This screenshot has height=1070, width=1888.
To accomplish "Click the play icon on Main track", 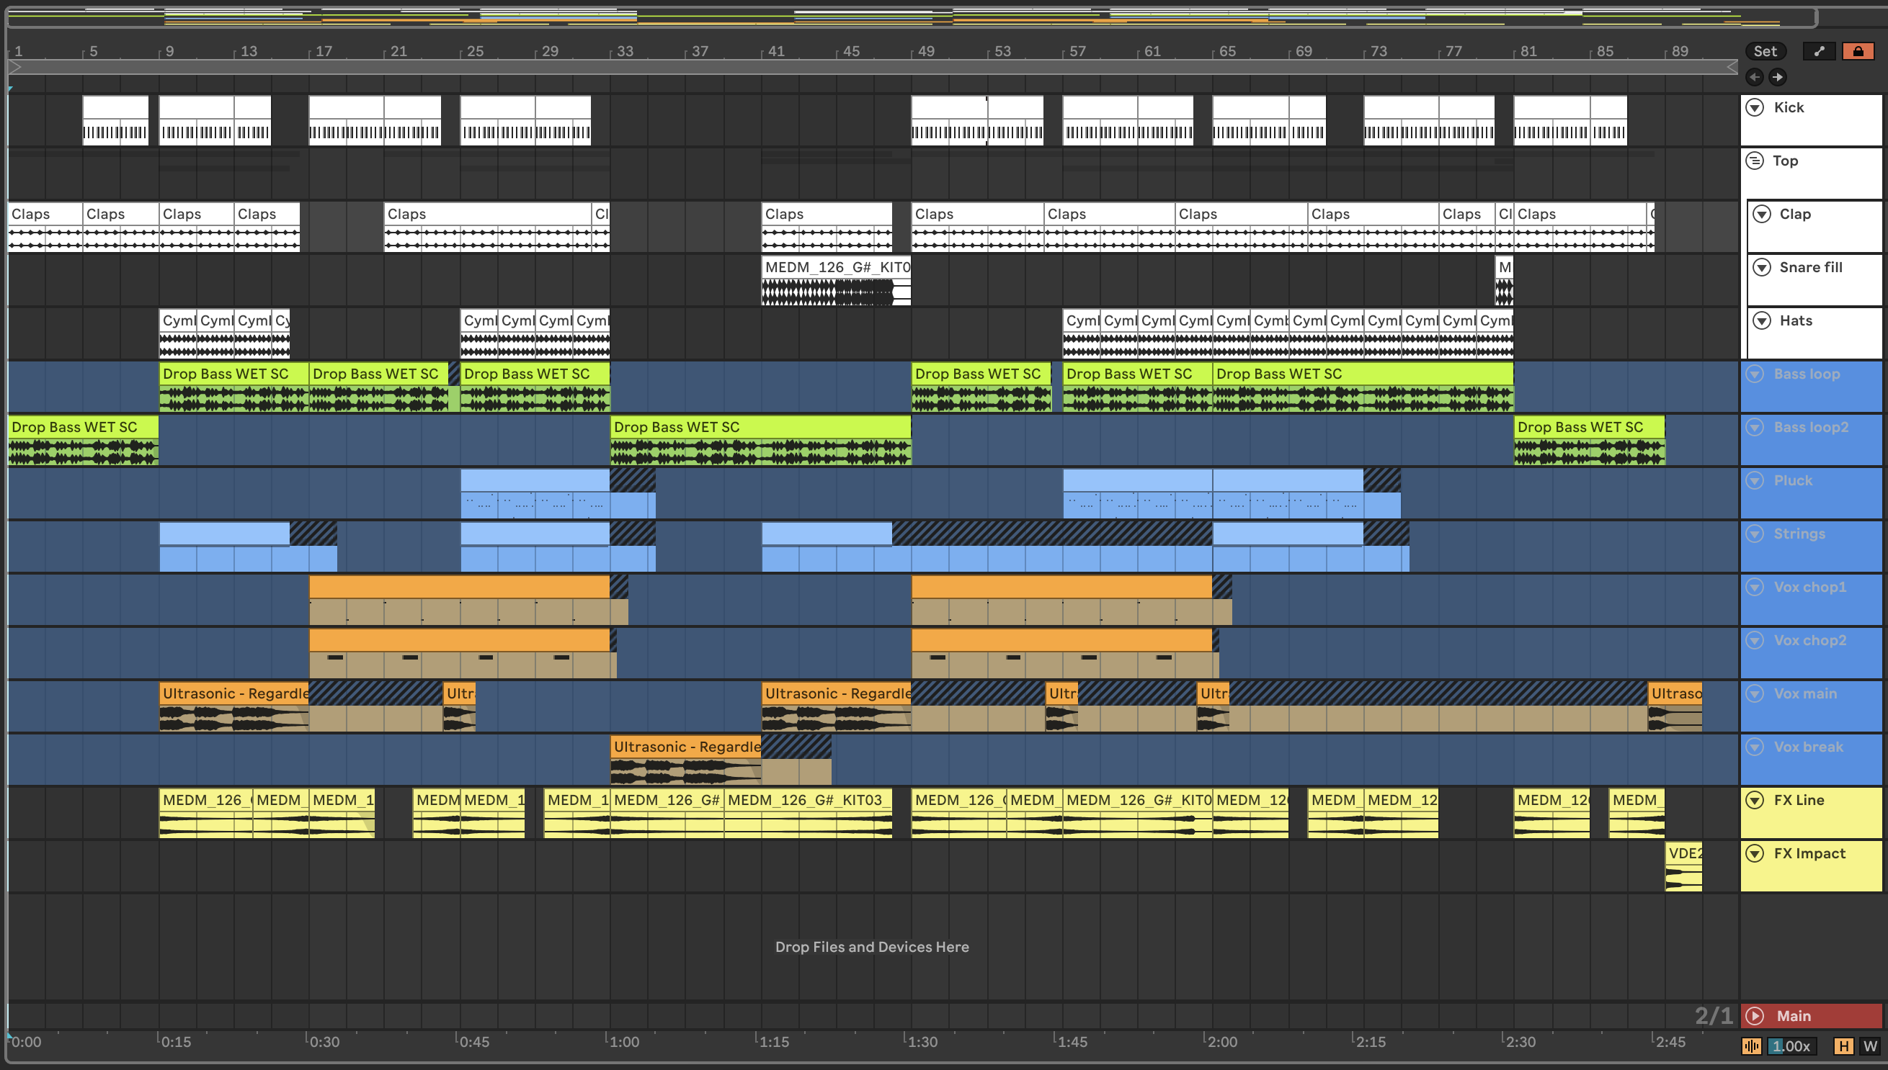I will (1755, 1016).
